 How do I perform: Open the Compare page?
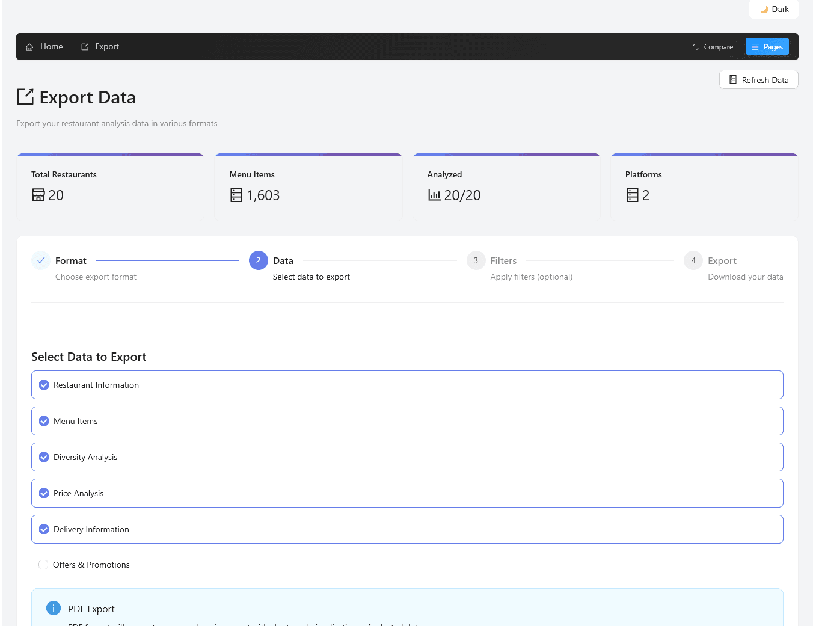click(x=713, y=47)
